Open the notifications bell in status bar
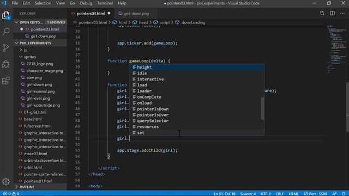The height and width of the screenshot is (196, 349). [x=344, y=194]
